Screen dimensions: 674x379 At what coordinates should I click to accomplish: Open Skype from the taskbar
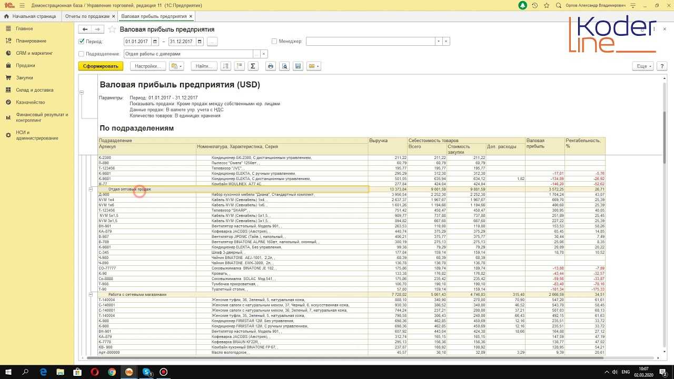tap(147, 372)
